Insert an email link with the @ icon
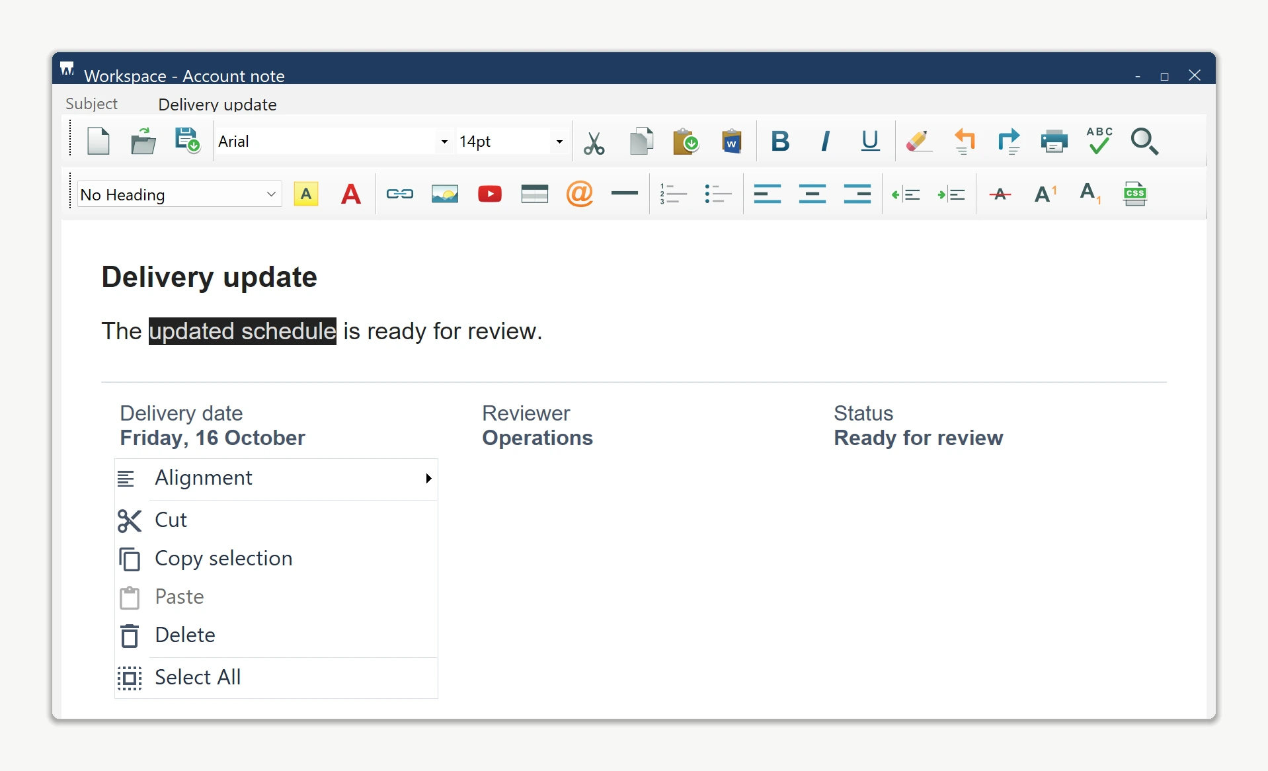This screenshot has width=1268, height=771. [x=580, y=194]
